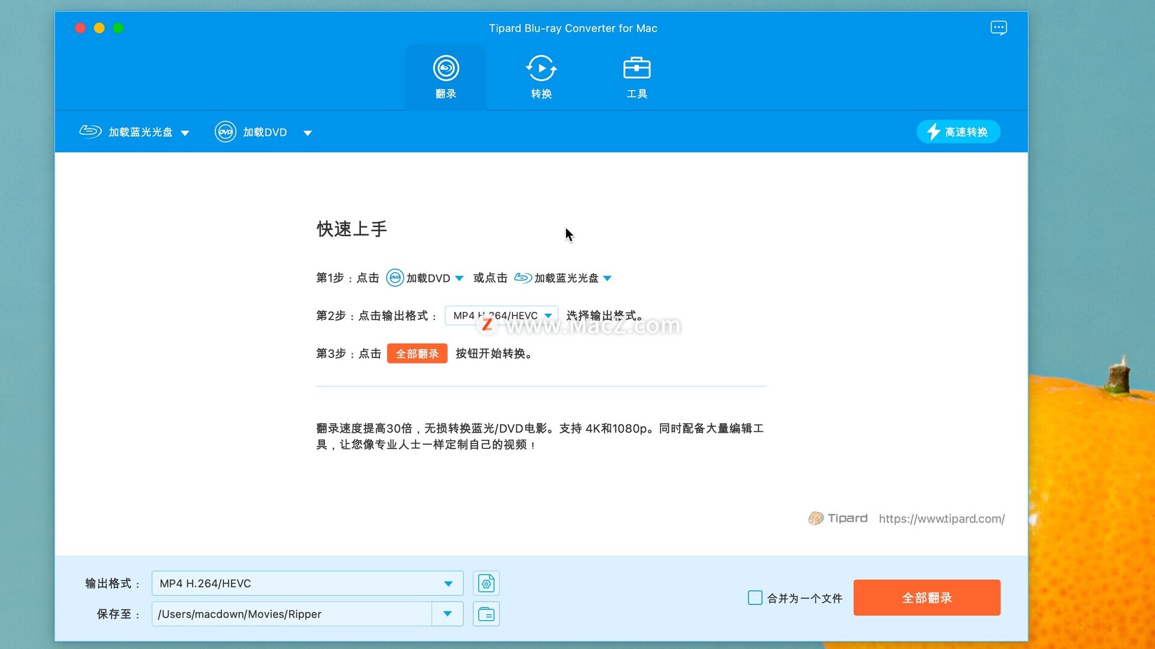Enable 高速转换 high-speed conversion

point(958,132)
